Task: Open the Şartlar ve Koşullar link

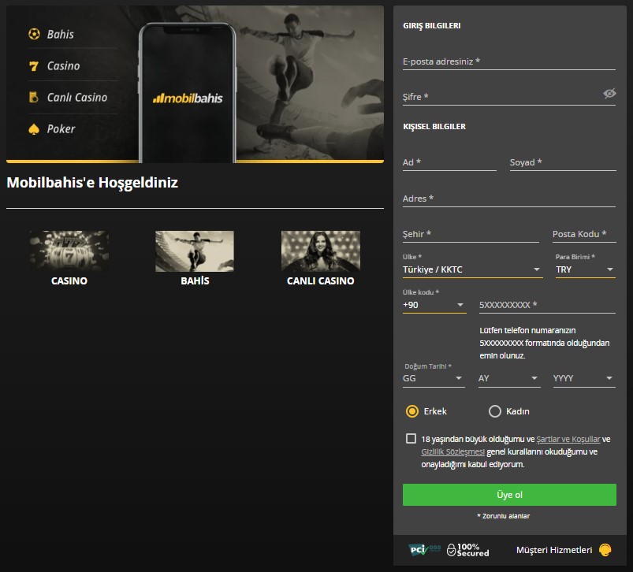Action: (x=568, y=439)
